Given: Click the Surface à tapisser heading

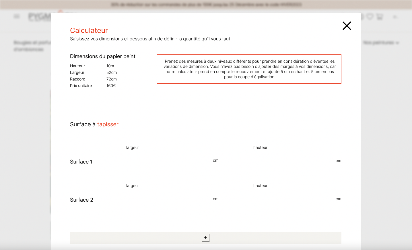Looking at the screenshot, I should pyautogui.click(x=94, y=124).
